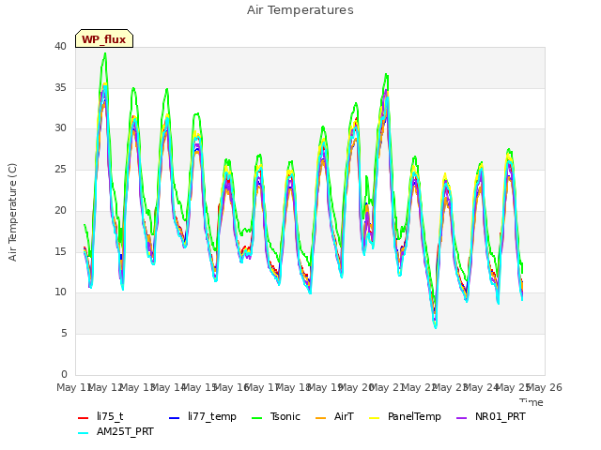Viewport: 601px width, 450px height.
Task: Toggle the PanelTemp legend entry
Action: [x=405, y=416]
